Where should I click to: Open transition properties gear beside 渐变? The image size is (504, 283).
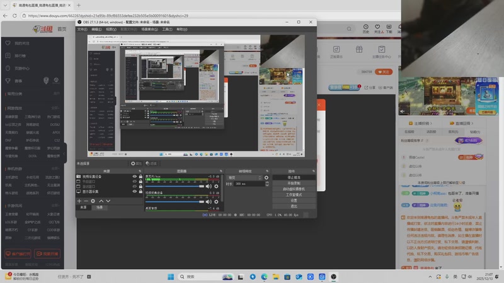[x=266, y=177]
